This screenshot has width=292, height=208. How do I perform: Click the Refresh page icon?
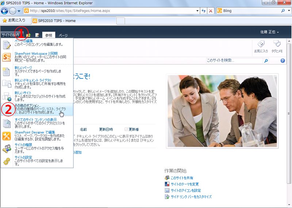click(x=204, y=11)
